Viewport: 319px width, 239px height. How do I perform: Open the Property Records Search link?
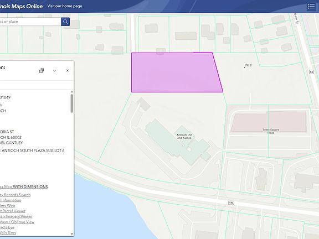[x=16, y=195]
